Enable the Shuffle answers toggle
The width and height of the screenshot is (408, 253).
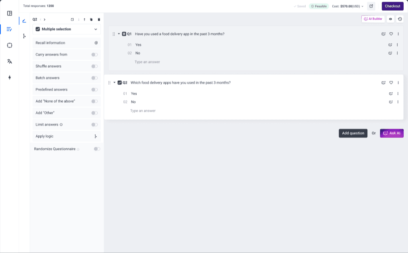(x=94, y=66)
